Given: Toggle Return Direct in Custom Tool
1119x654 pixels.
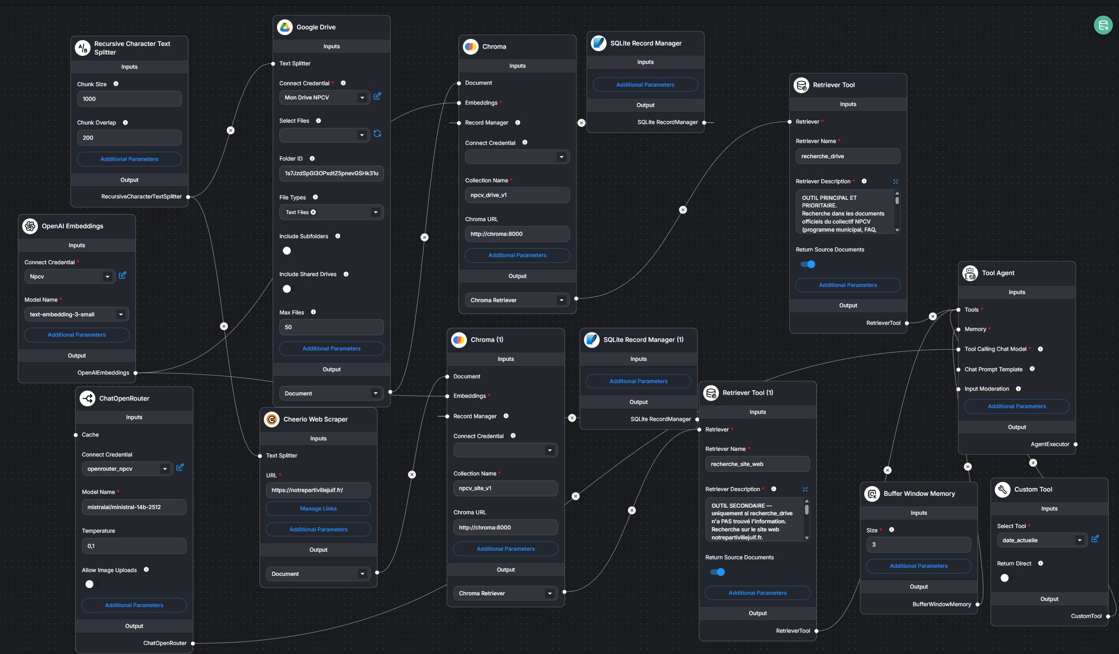Looking at the screenshot, I should [x=1004, y=578].
